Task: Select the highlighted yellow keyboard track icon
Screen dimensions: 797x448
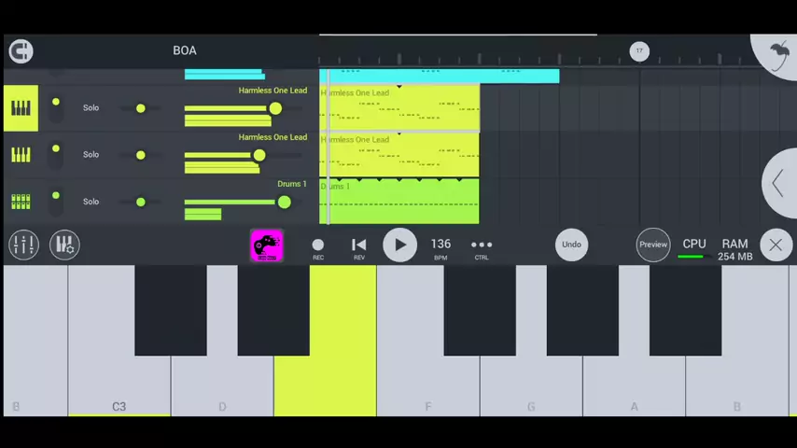Action: click(x=21, y=108)
